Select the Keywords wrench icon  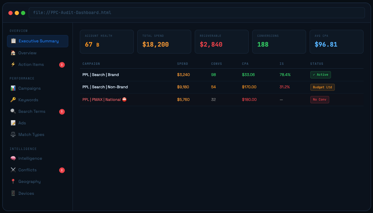(x=13, y=100)
